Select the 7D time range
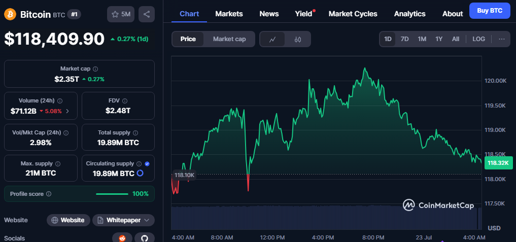 point(404,39)
